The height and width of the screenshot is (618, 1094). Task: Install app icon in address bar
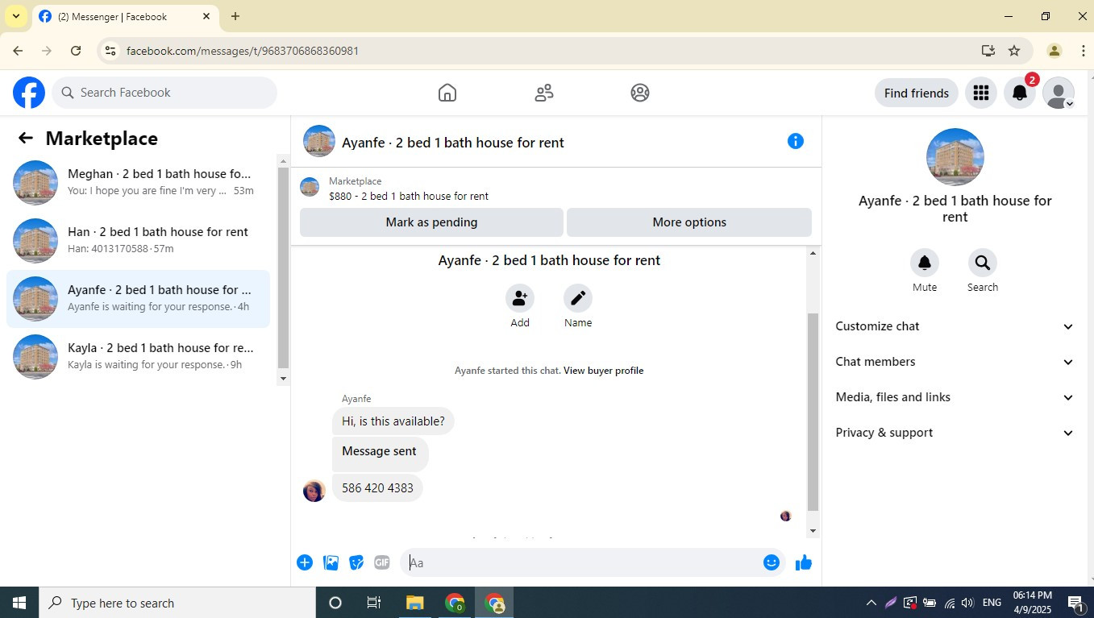(988, 51)
